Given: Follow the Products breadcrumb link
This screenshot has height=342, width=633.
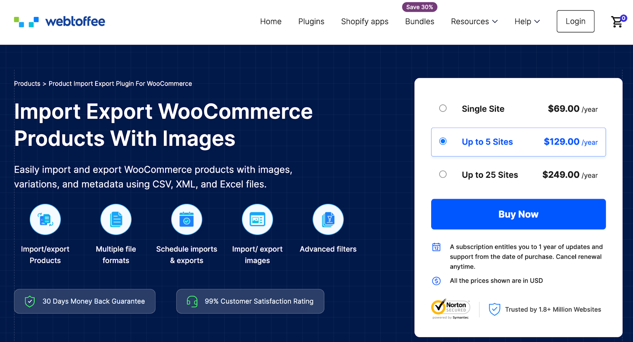Looking at the screenshot, I should pos(27,84).
